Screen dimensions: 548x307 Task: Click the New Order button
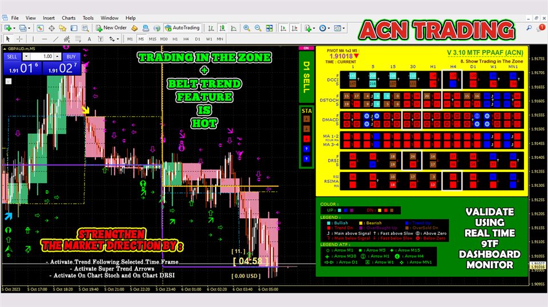point(111,28)
